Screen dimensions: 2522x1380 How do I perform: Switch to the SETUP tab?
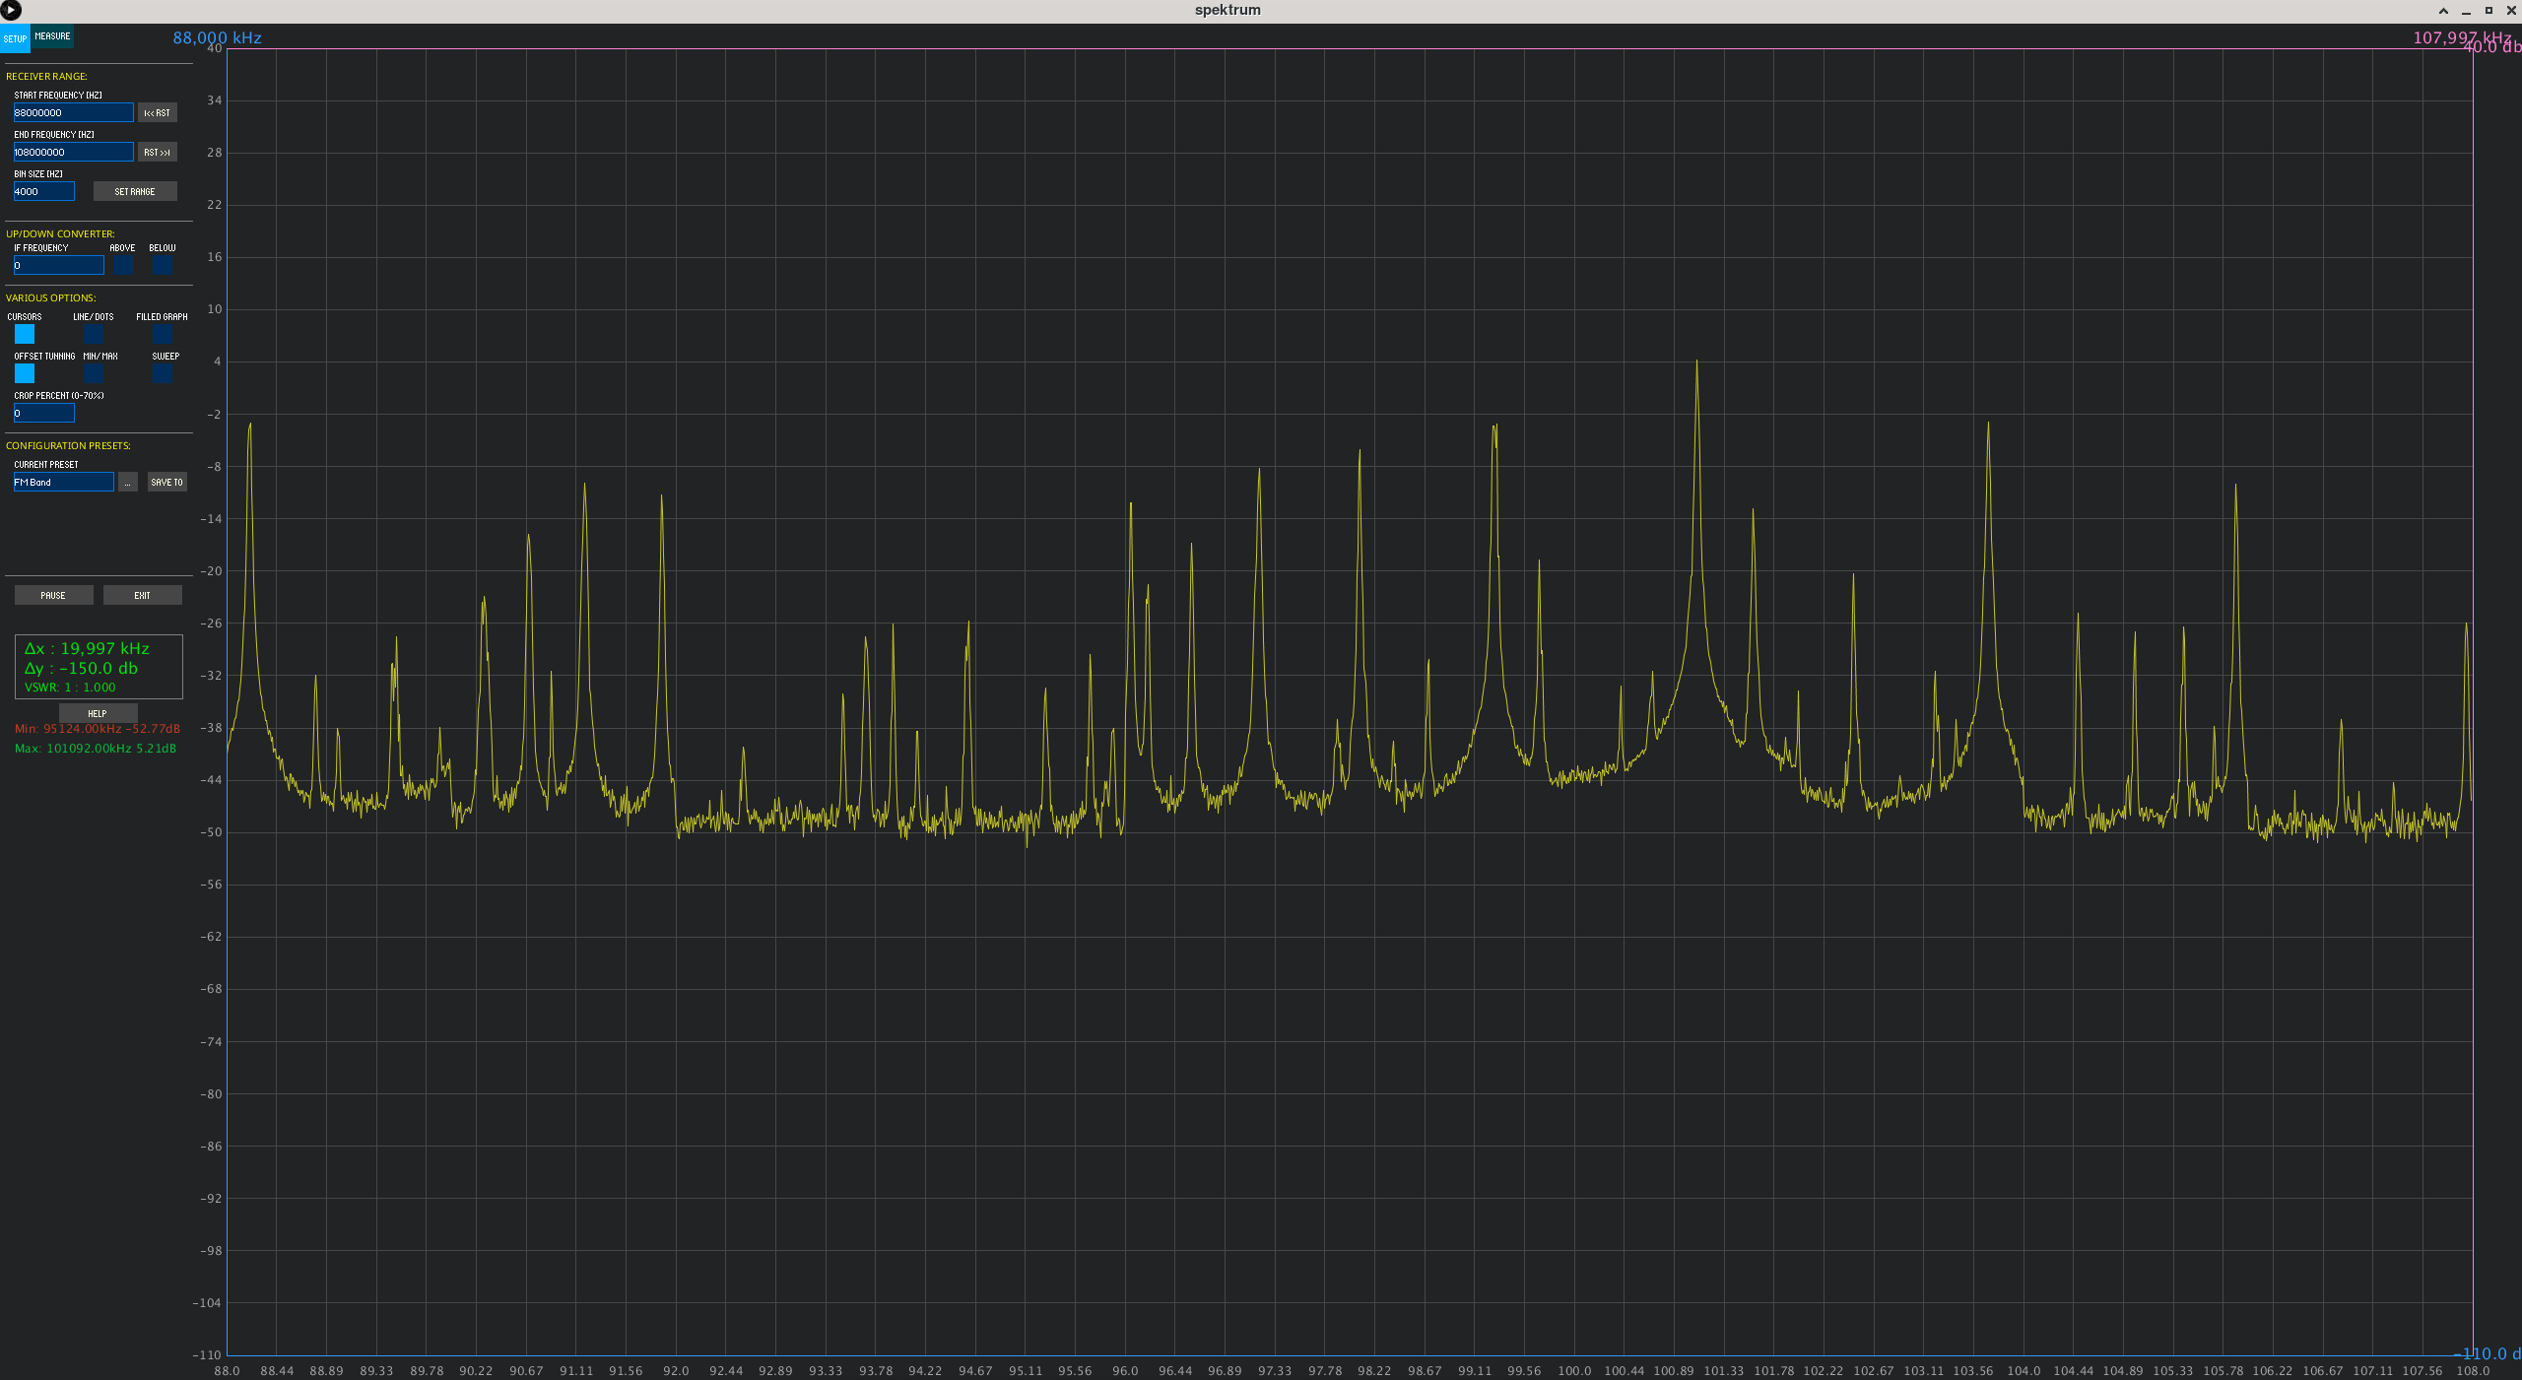click(x=15, y=38)
